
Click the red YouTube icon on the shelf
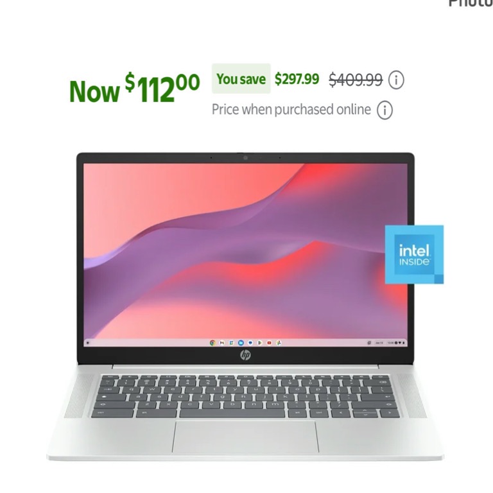point(269,343)
